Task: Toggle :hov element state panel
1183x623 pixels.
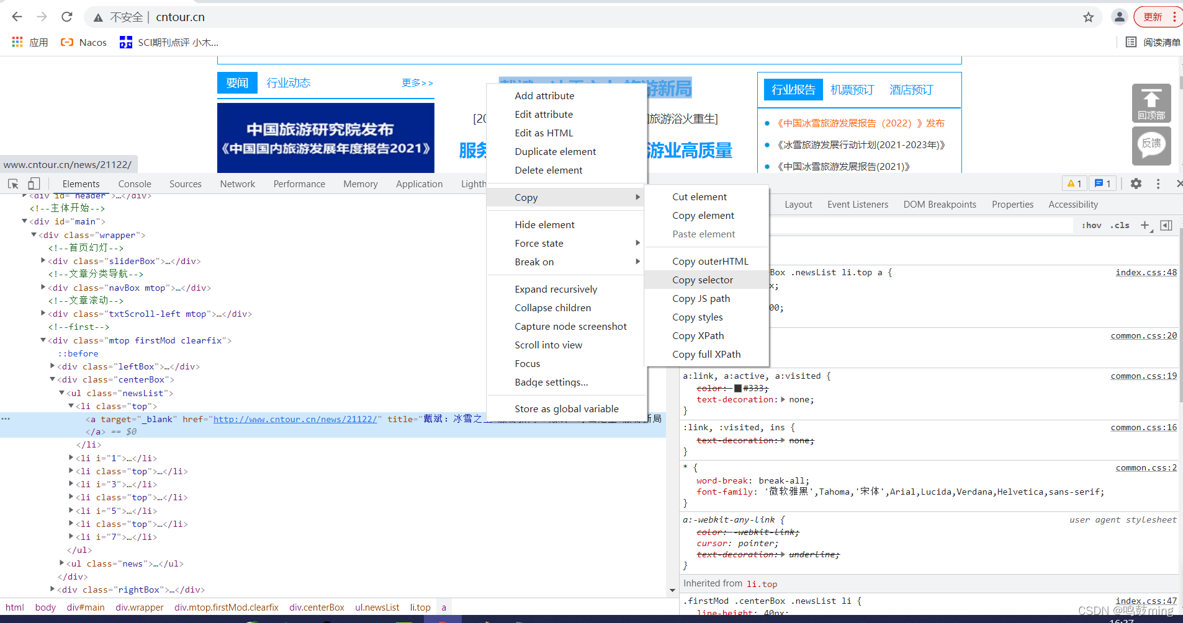Action: pyautogui.click(x=1092, y=226)
